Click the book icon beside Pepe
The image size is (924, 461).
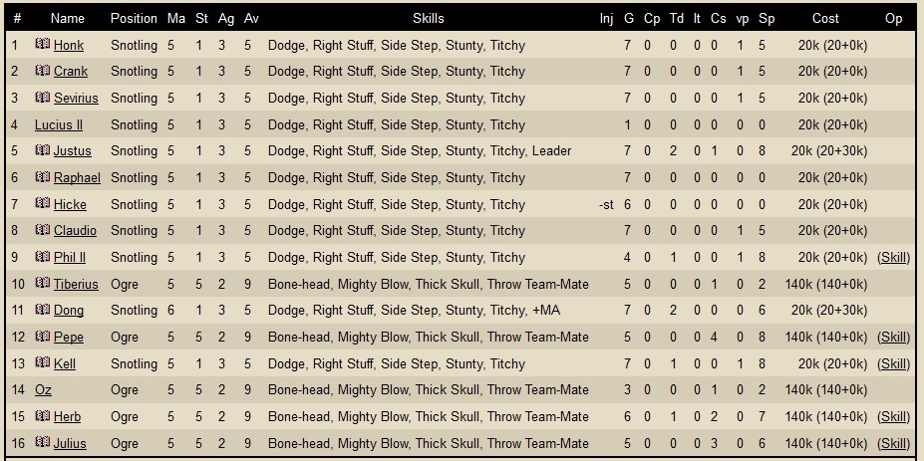43,337
